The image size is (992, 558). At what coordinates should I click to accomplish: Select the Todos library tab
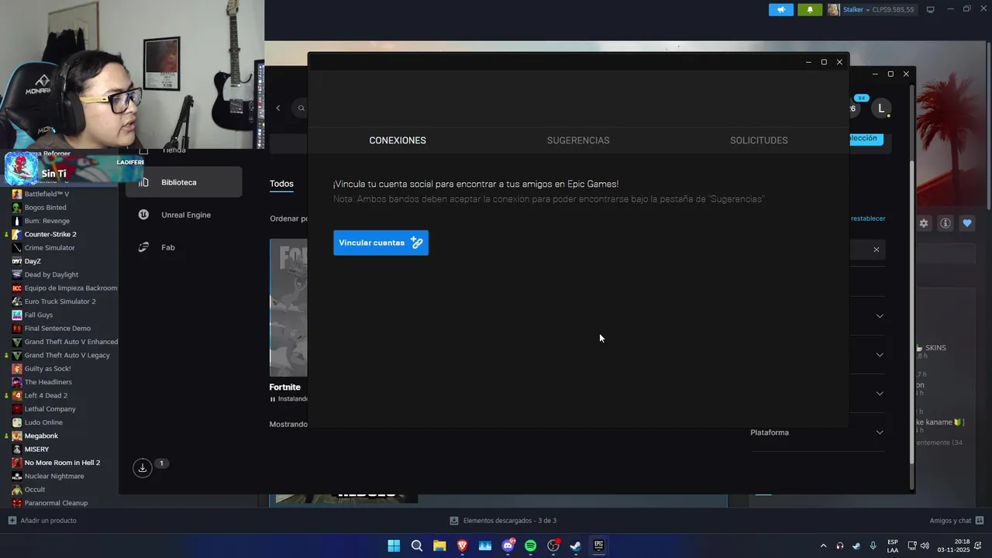pyautogui.click(x=281, y=184)
